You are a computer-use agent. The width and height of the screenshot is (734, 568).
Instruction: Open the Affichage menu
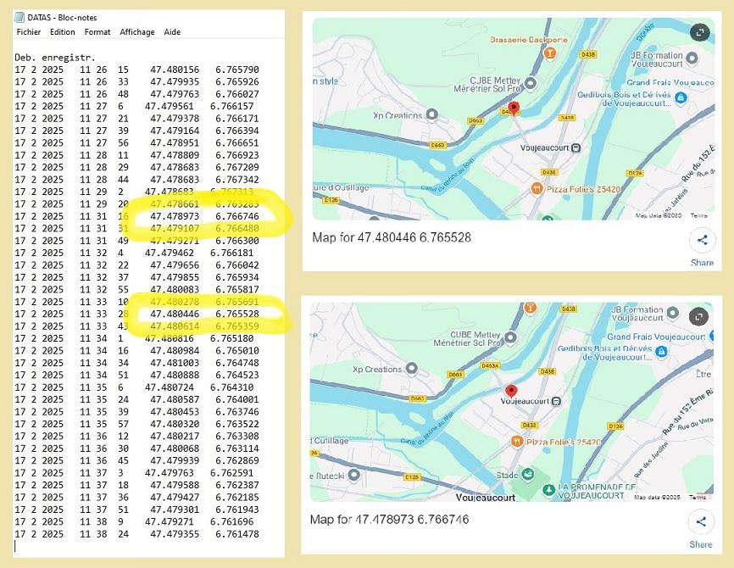[x=137, y=32]
